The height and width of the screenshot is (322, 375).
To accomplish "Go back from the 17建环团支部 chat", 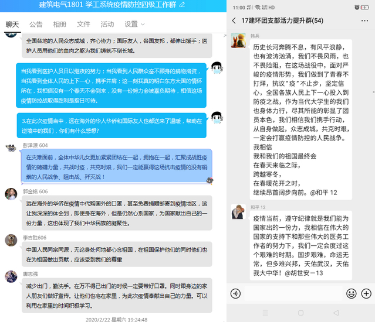I will click(x=234, y=20).
